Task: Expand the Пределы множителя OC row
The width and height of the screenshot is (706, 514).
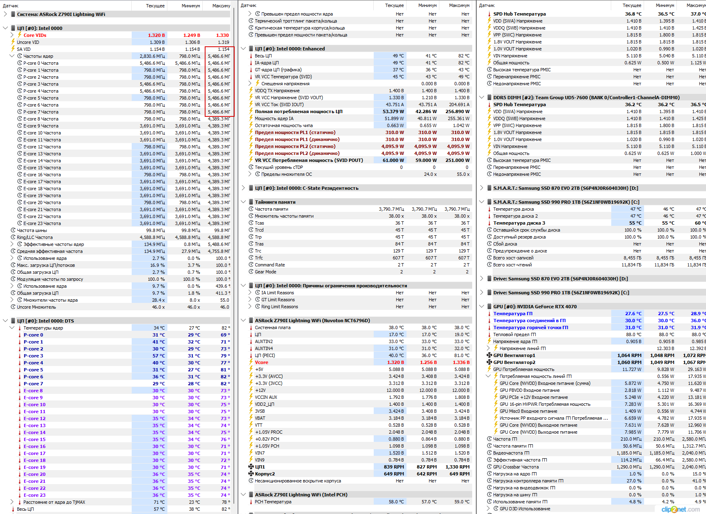Action: pyautogui.click(x=250, y=174)
